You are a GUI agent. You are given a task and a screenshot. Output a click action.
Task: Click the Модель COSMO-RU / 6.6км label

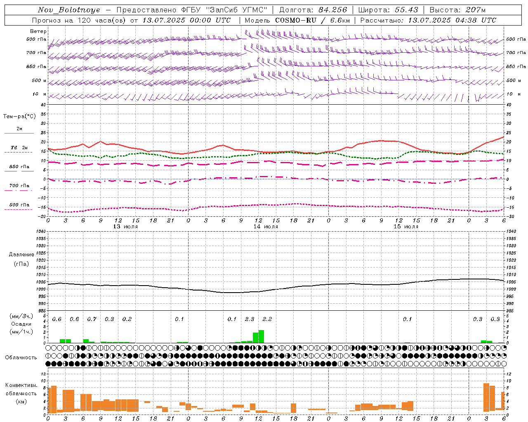click(297, 20)
